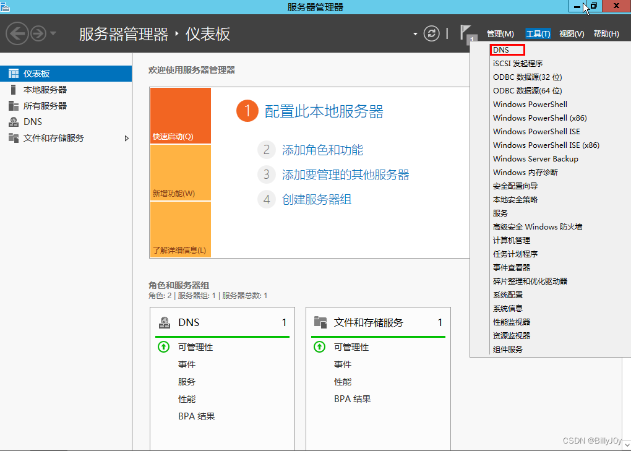Open 资源监视器

pos(512,336)
